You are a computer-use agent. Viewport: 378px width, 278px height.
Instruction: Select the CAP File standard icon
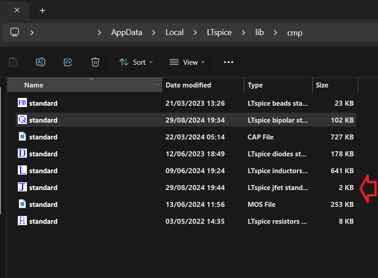point(22,136)
